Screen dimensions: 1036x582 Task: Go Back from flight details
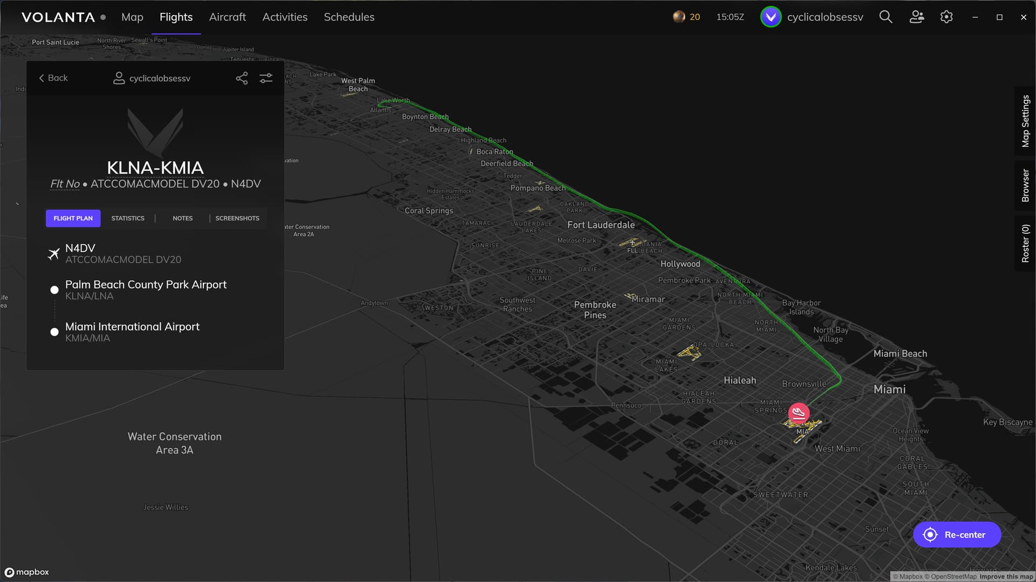point(53,78)
